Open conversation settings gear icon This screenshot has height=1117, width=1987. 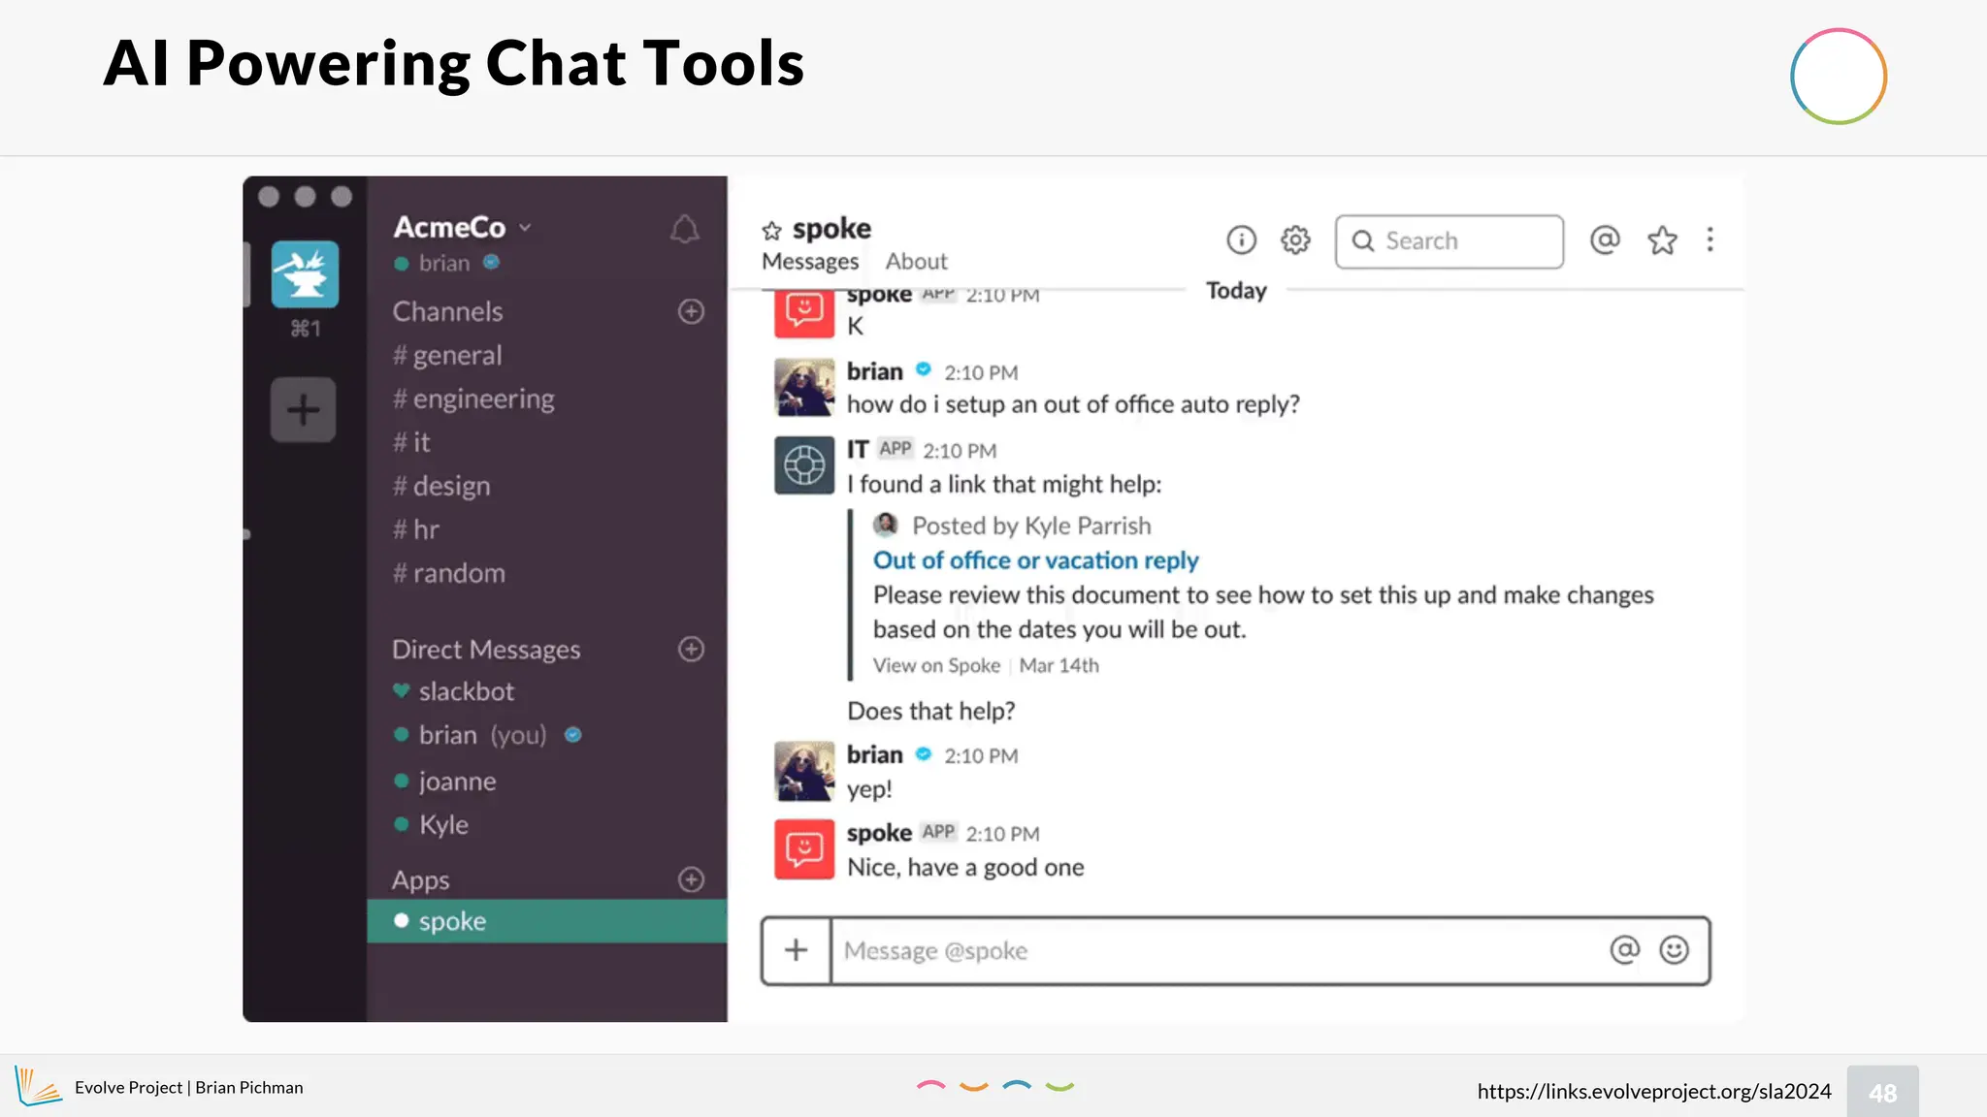1295,239
